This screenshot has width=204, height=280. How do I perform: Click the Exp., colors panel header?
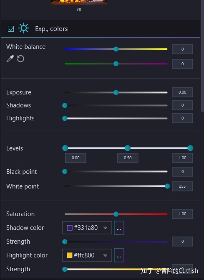pos(101,28)
